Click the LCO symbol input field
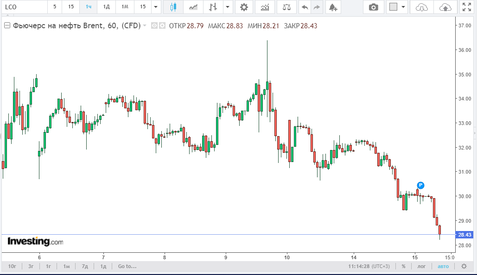 tap(24, 7)
